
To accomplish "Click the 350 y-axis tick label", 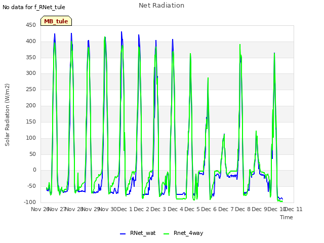I will 31,57.
